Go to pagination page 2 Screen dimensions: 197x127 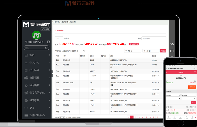(135, 117)
